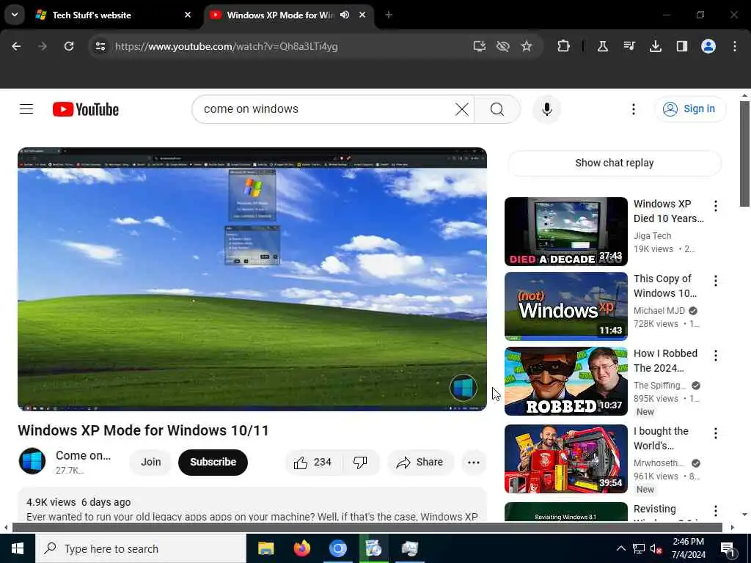Open options menu for Revisiting video
The height and width of the screenshot is (563, 751).
(716, 511)
